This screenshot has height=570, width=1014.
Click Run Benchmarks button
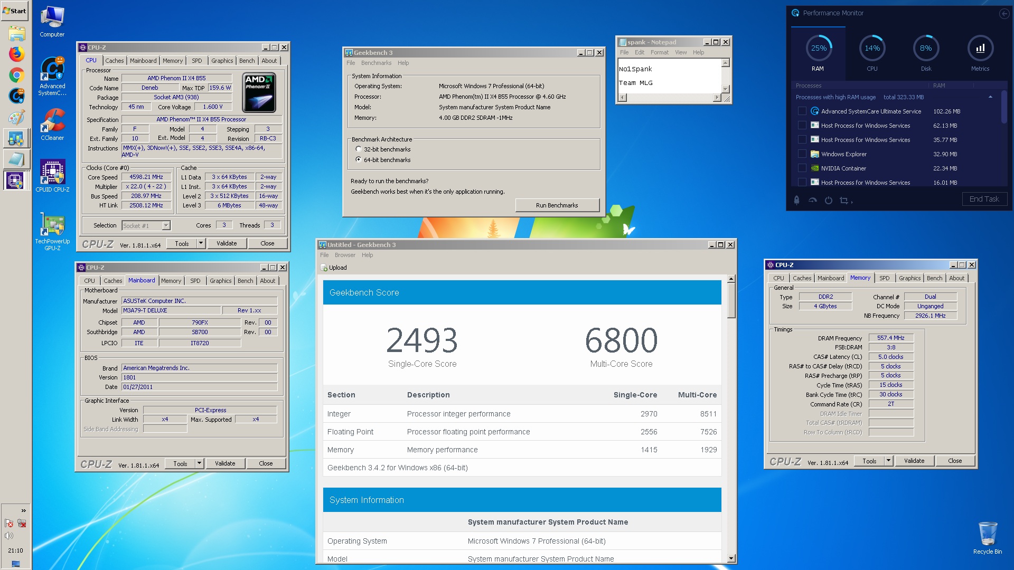tap(557, 205)
